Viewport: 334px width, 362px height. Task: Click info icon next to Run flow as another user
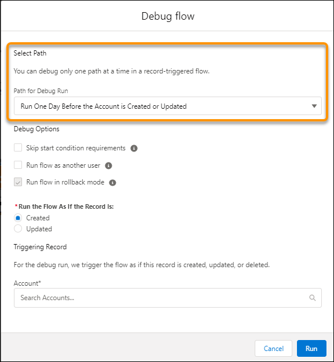coord(108,165)
